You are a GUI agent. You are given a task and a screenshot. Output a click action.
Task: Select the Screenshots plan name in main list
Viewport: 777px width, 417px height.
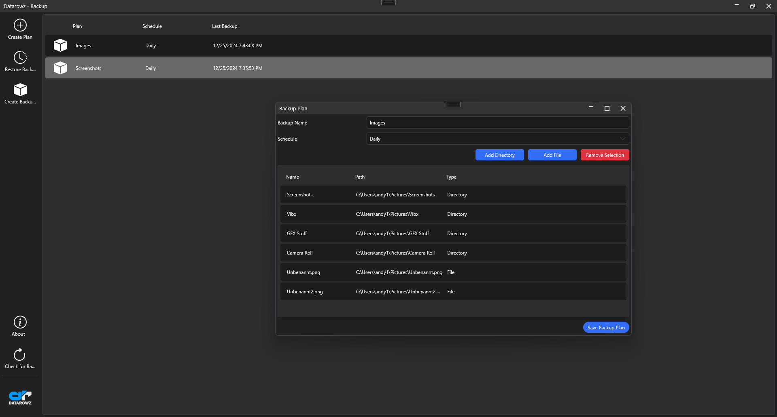pos(88,68)
